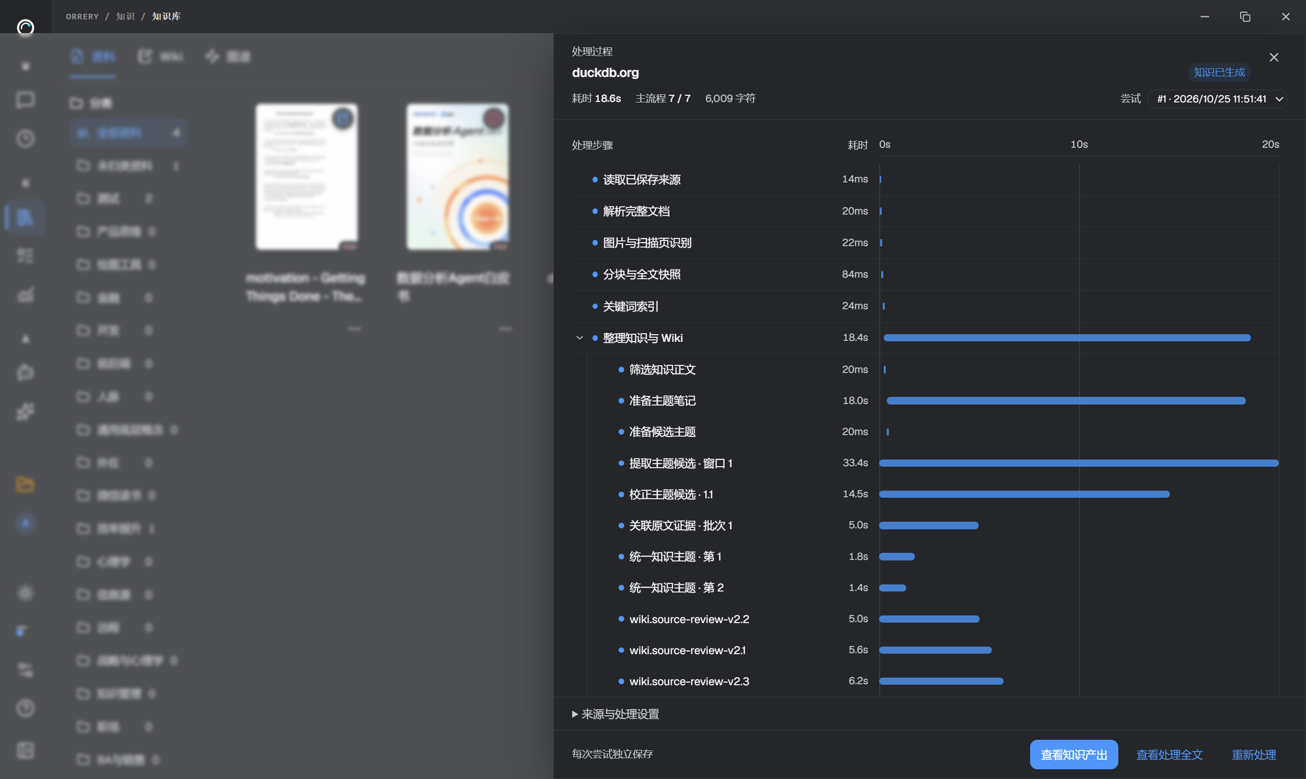The image size is (1306, 779).
Task: Open the settings gear sidebar icon
Action: pyautogui.click(x=25, y=593)
